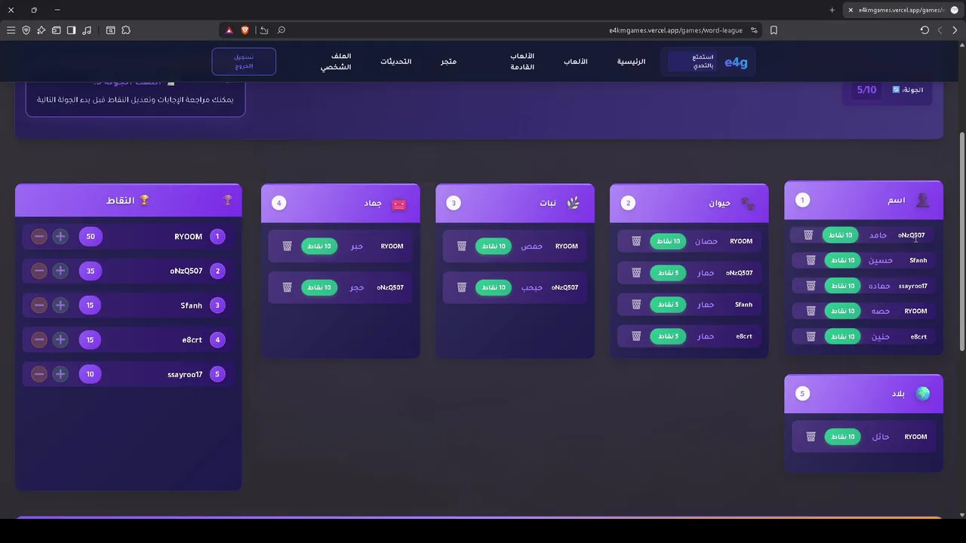Image resolution: width=966 pixels, height=543 pixels.
Task: Toggle the 10 نقاط badge for حصان
Action: (x=668, y=241)
